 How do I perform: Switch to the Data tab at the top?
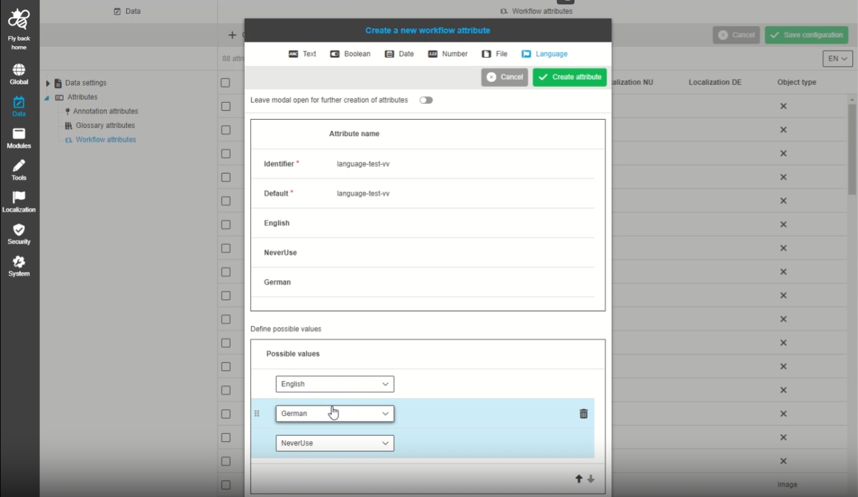tap(127, 11)
